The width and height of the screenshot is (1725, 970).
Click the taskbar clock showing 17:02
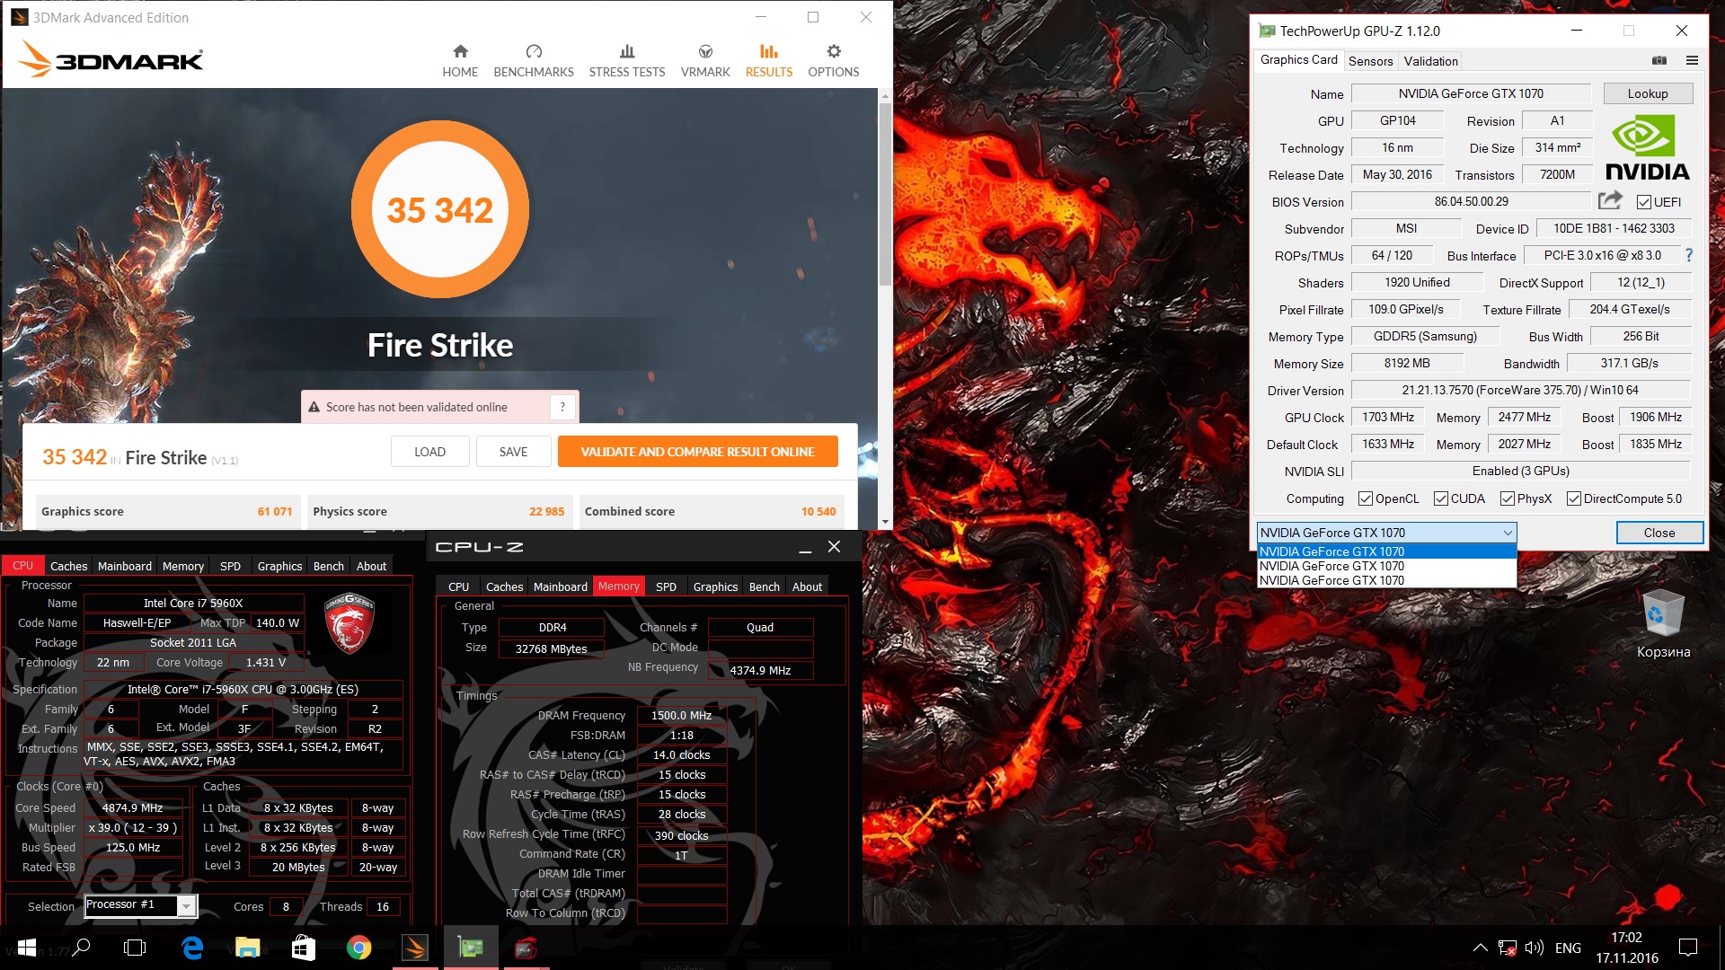(x=1626, y=948)
